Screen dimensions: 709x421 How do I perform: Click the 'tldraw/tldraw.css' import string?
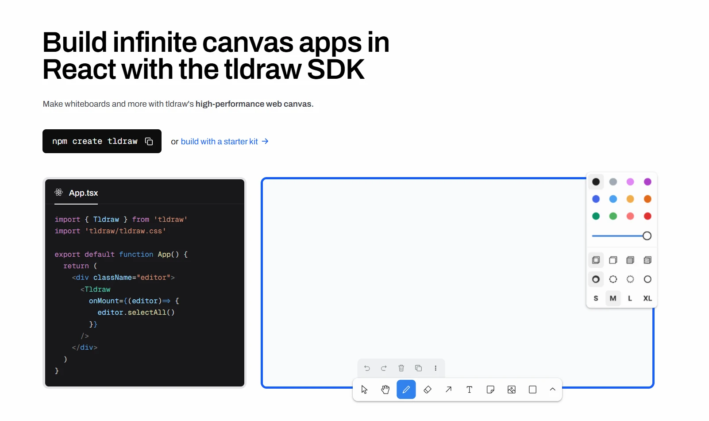[126, 231]
